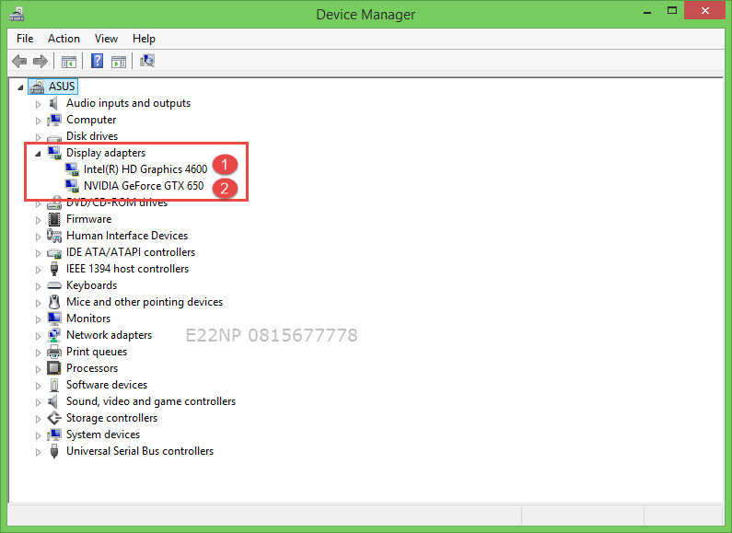Click the Processors category icon

tap(54, 368)
